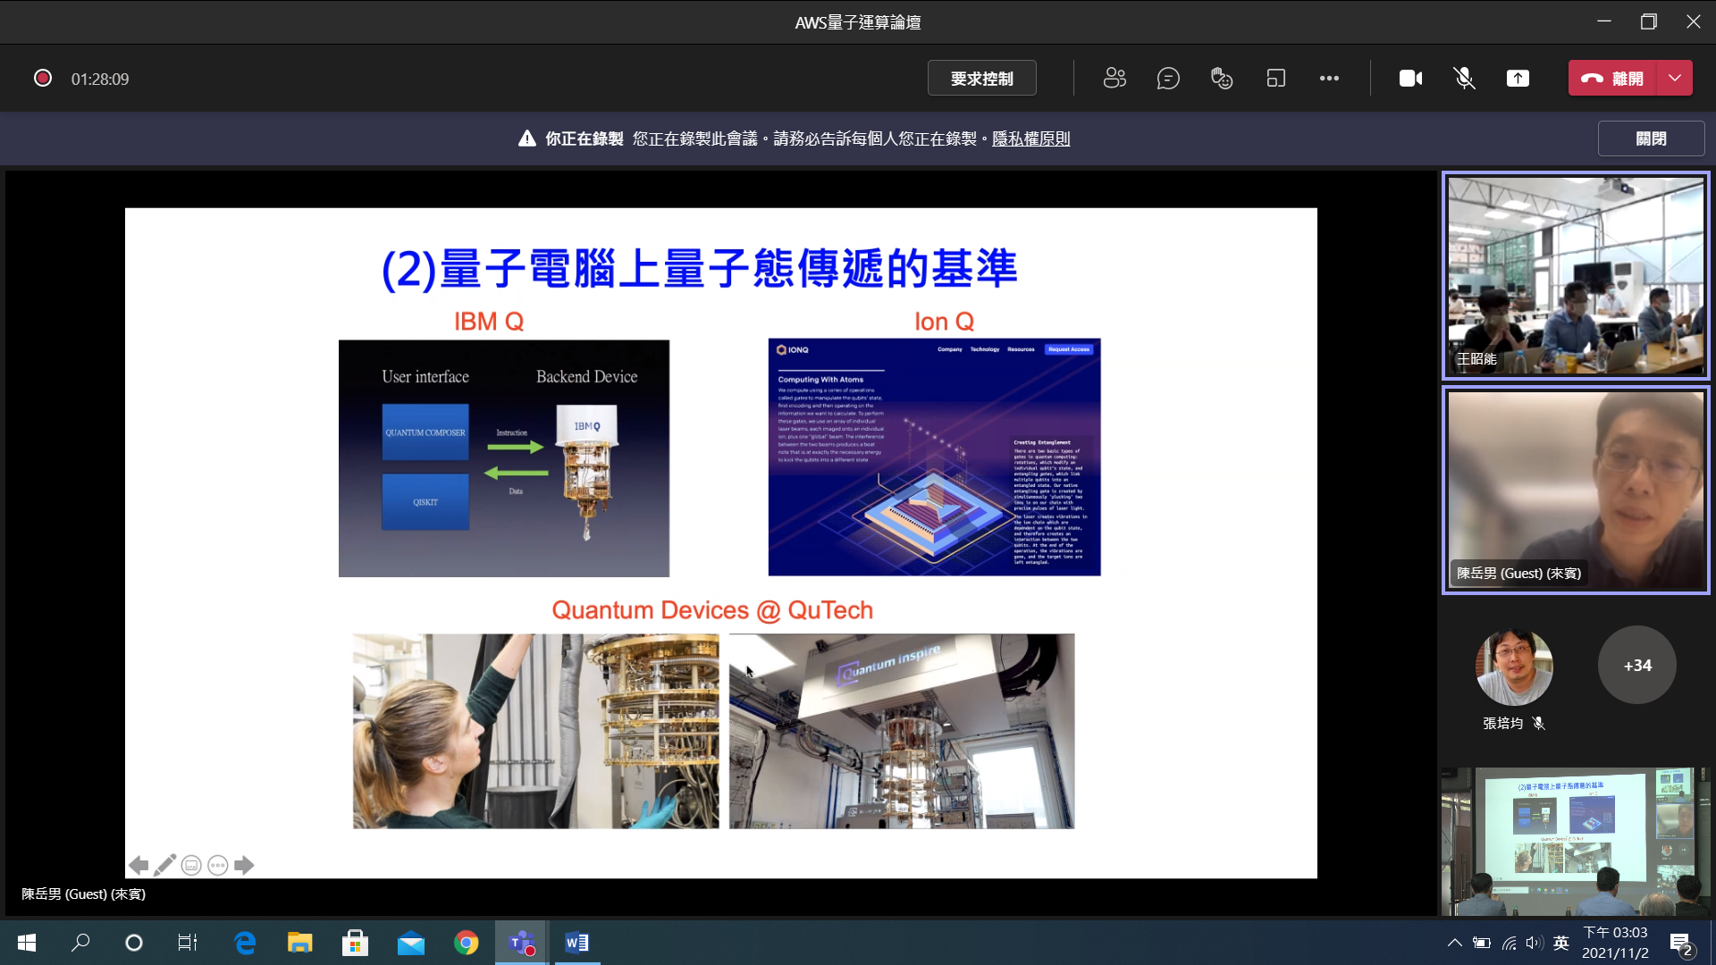Viewport: 1716px width, 965px height.
Task: Leave the meeting with 離開 button
Action: pyautogui.click(x=1612, y=79)
